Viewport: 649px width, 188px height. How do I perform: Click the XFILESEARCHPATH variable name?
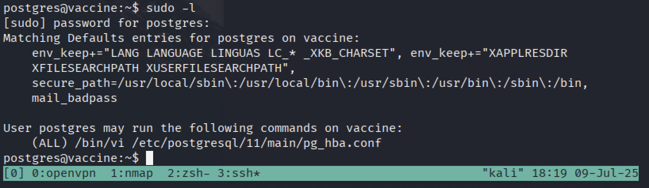85,68
